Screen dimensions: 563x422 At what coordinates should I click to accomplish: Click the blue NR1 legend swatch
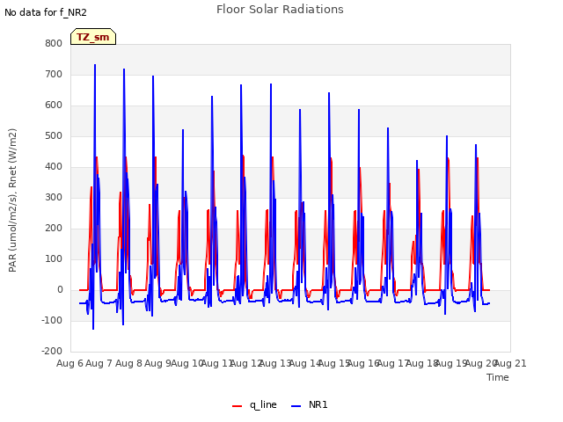point(296,406)
